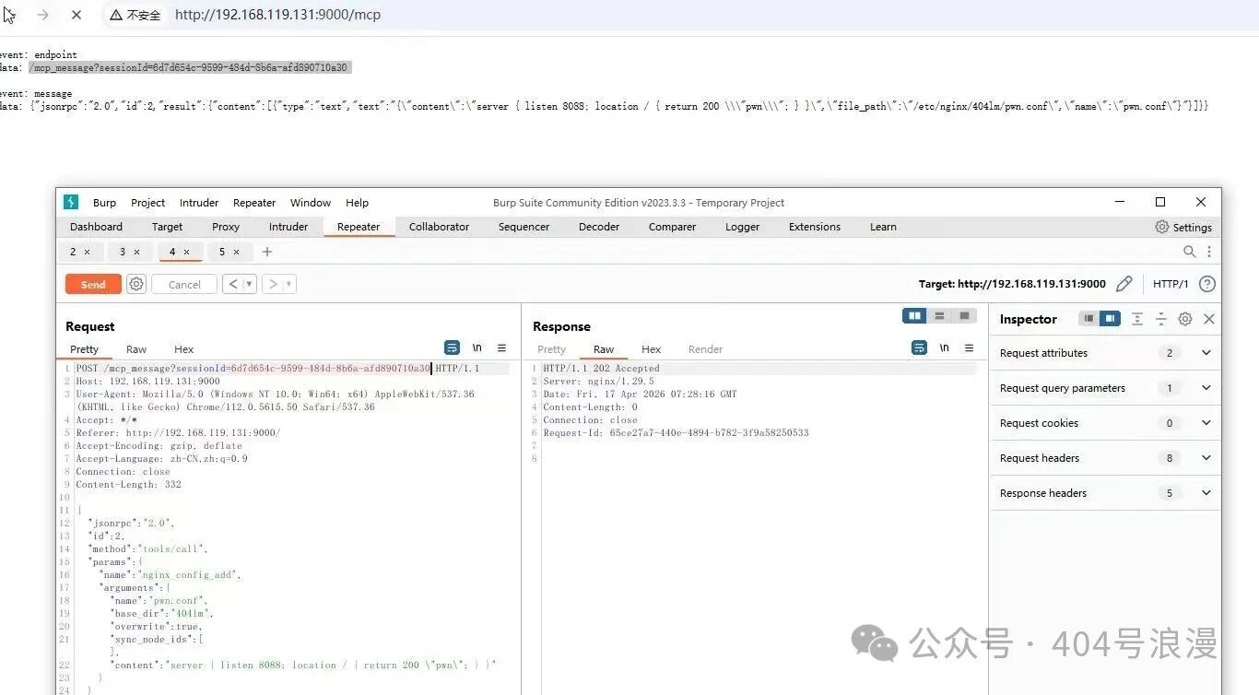Click the browser forward arrow

click(x=42, y=15)
